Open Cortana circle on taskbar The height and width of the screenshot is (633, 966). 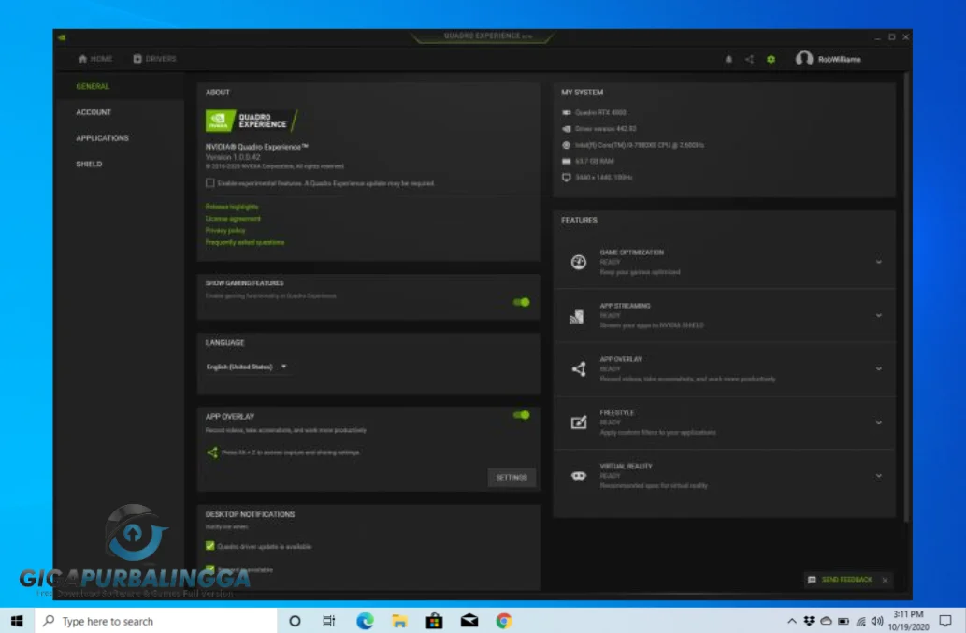point(295,621)
